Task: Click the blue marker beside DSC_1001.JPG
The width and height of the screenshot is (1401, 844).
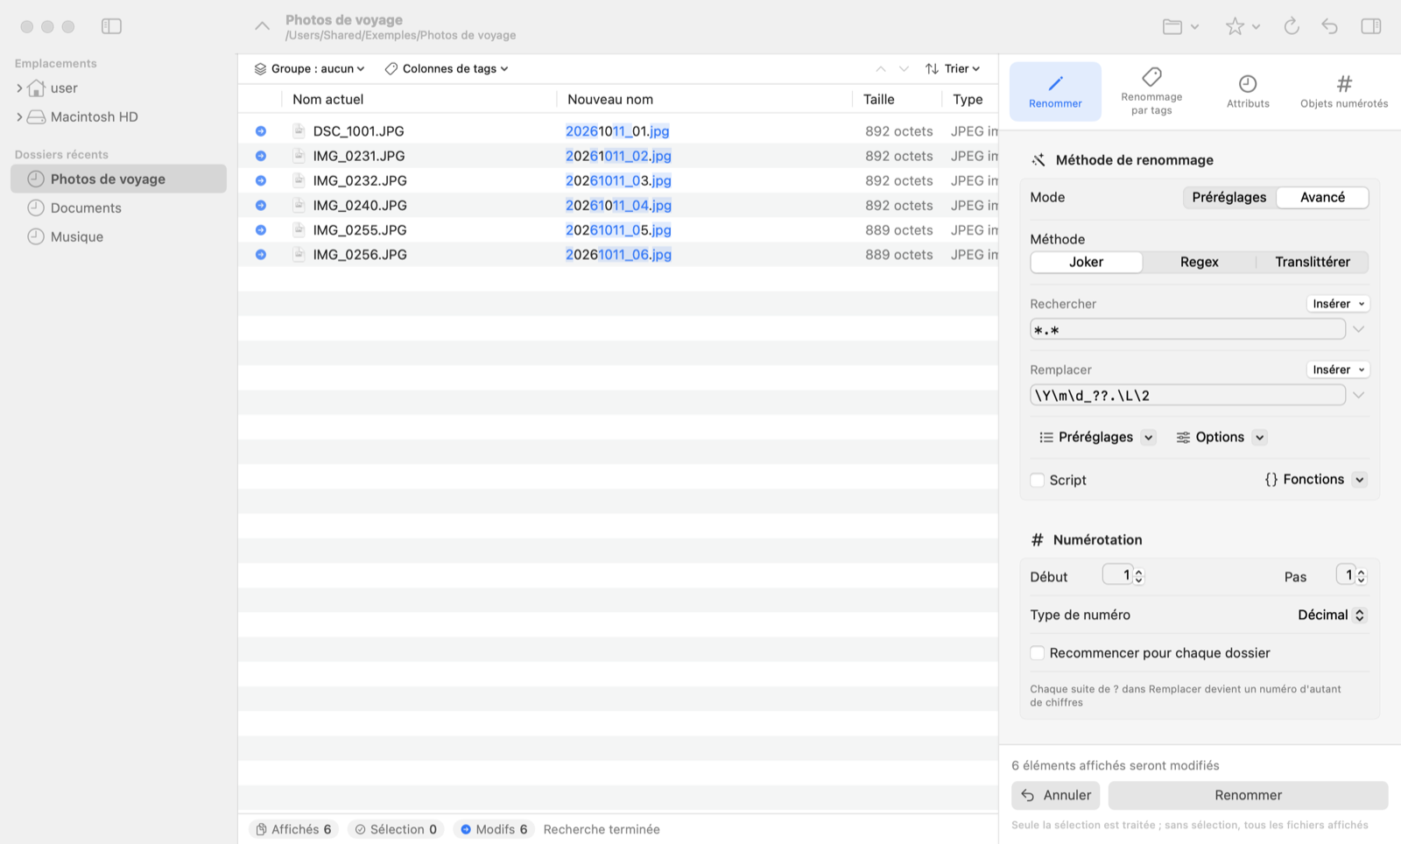Action: tap(261, 131)
